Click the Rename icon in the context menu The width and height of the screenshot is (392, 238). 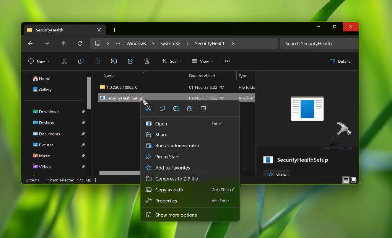tap(176, 109)
